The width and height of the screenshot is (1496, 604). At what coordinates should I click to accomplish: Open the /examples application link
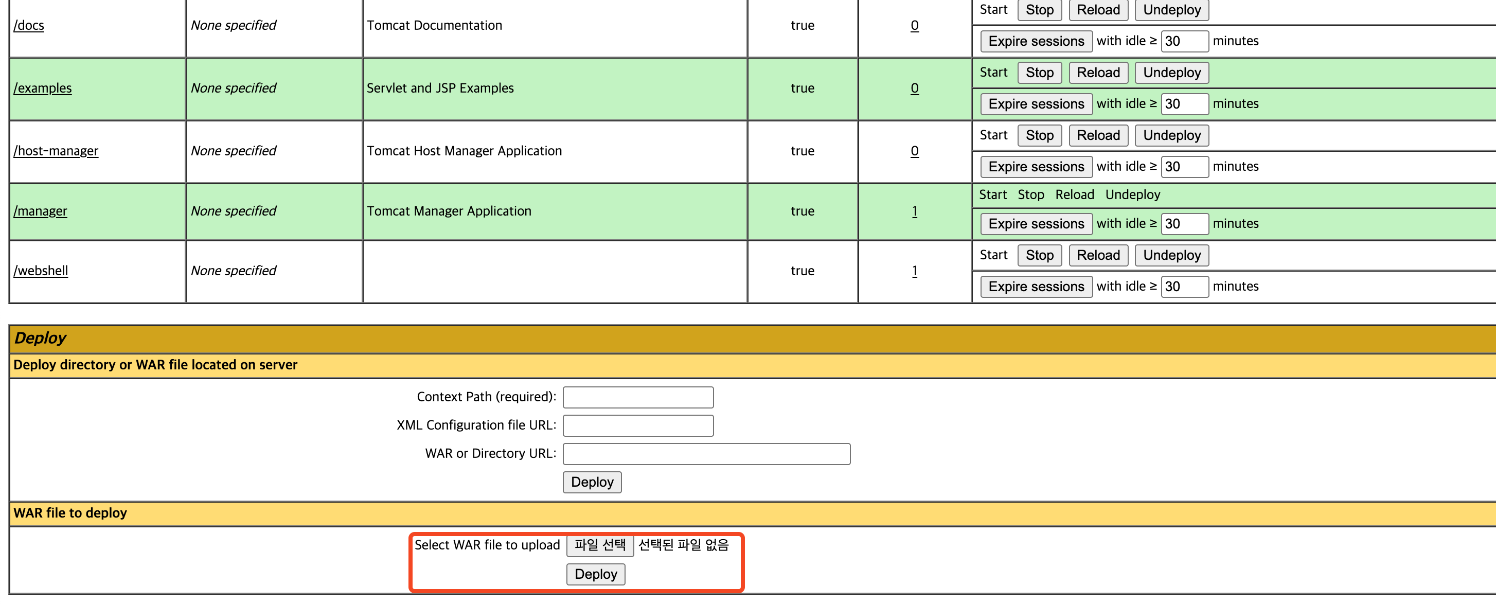click(x=42, y=87)
